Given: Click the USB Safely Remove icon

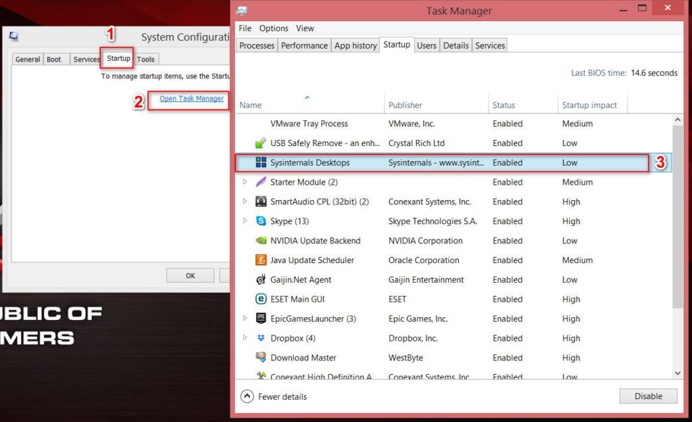Looking at the screenshot, I should click(261, 143).
